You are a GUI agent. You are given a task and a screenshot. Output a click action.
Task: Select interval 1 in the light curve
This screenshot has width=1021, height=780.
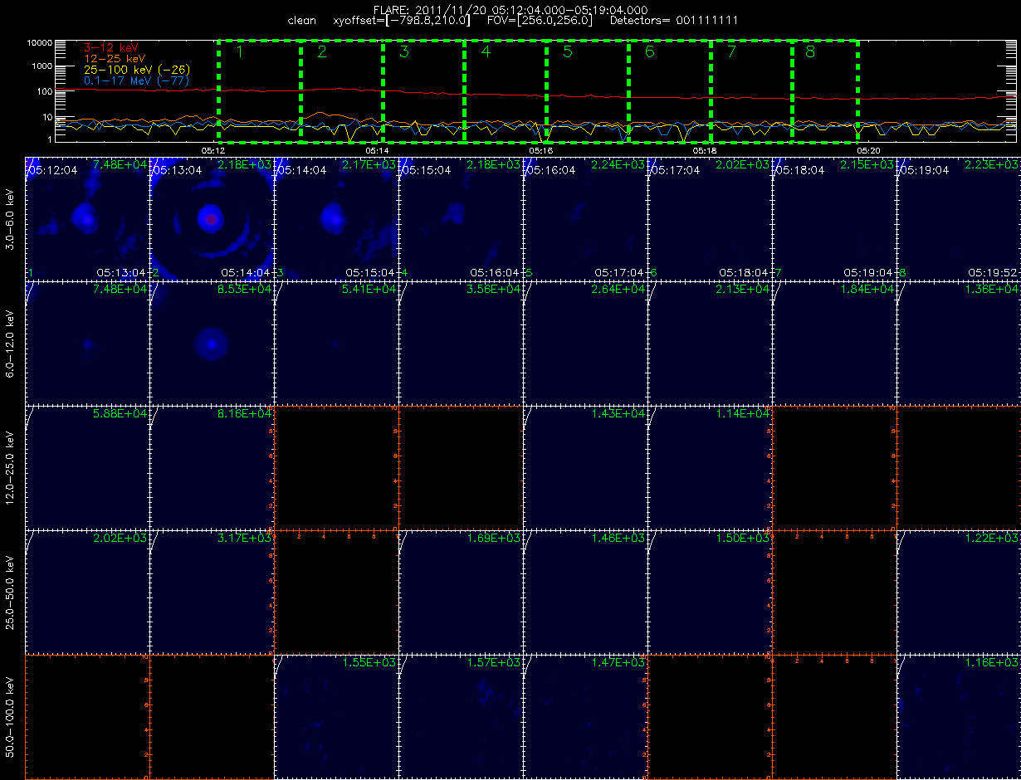[259, 90]
